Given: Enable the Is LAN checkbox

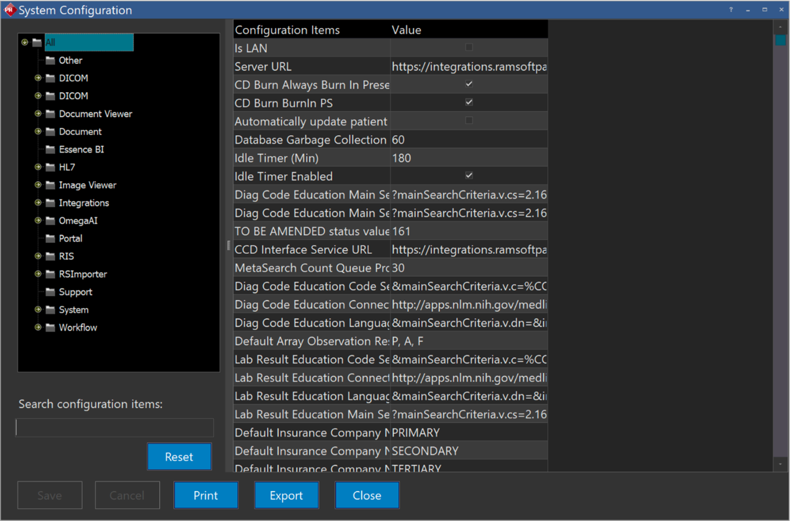Looking at the screenshot, I should [x=469, y=48].
